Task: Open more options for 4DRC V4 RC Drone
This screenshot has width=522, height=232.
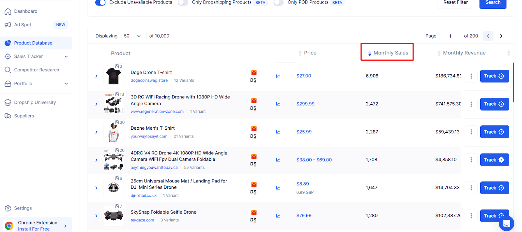Action: click(x=471, y=160)
